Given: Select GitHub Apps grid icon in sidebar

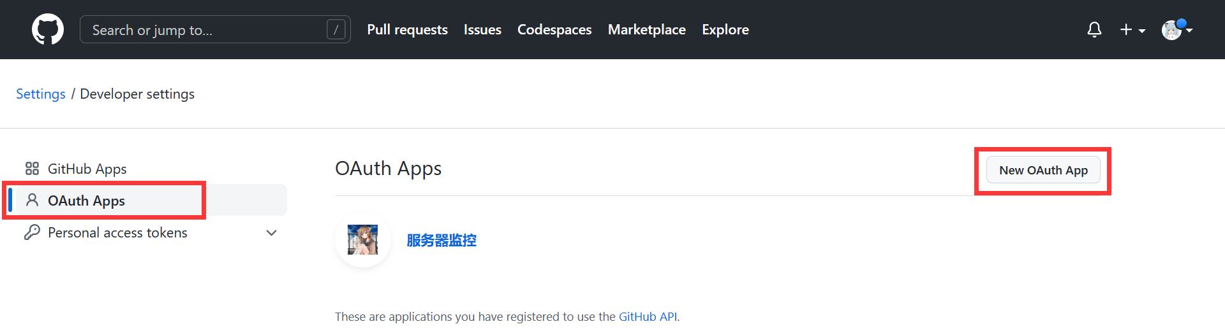Looking at the screenshot, I should [x=32, y=169].
